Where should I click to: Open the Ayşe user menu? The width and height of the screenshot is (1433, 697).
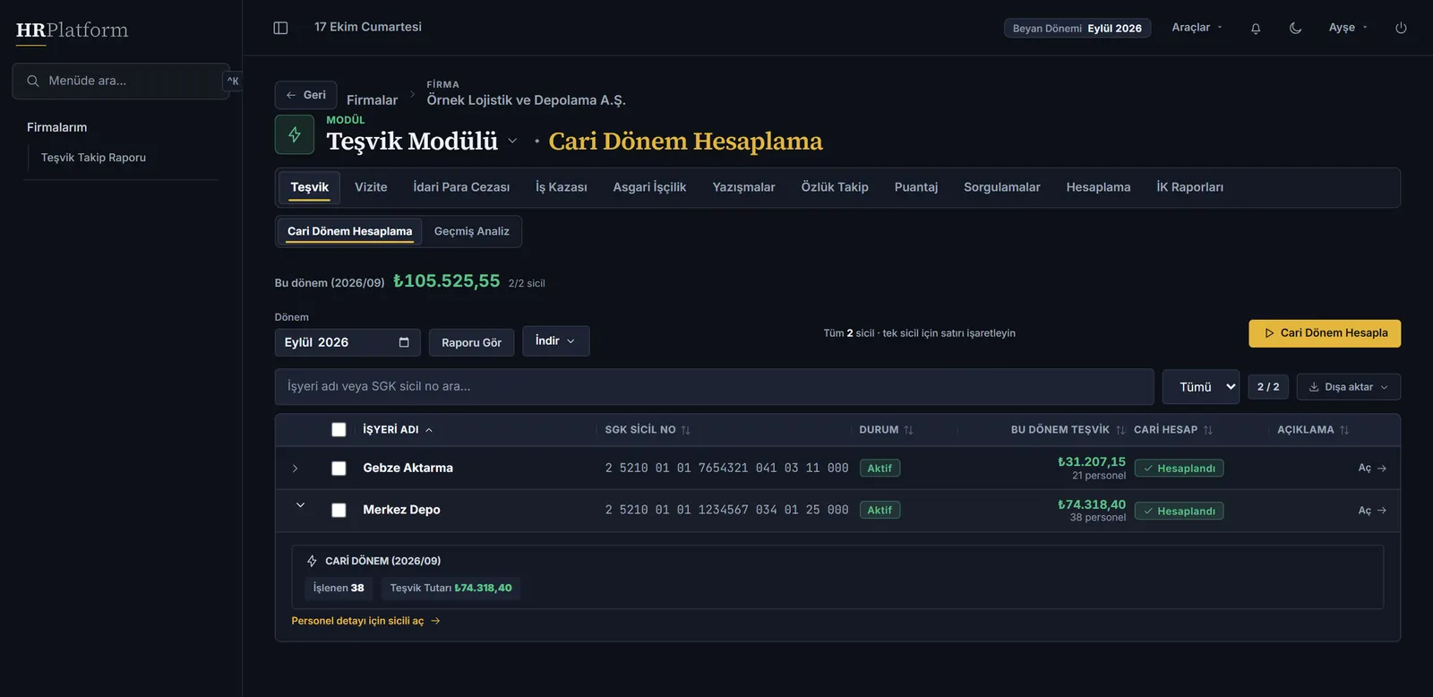coord(1348,28)
